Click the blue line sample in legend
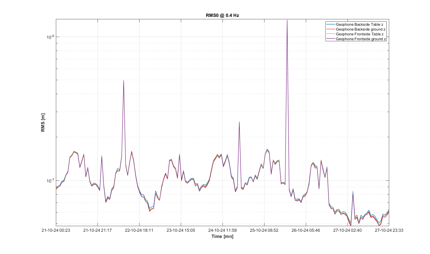 tap(331, 24)
